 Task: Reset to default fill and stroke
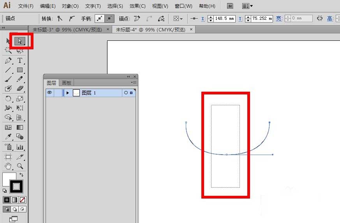5,190
